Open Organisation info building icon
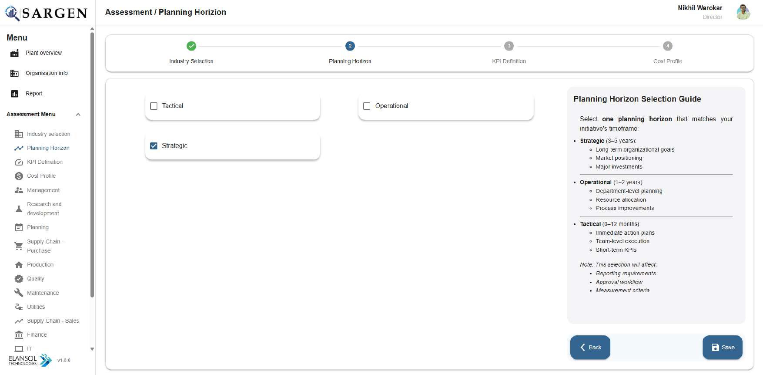Screen dimensions: 763x375 point(14,73)
